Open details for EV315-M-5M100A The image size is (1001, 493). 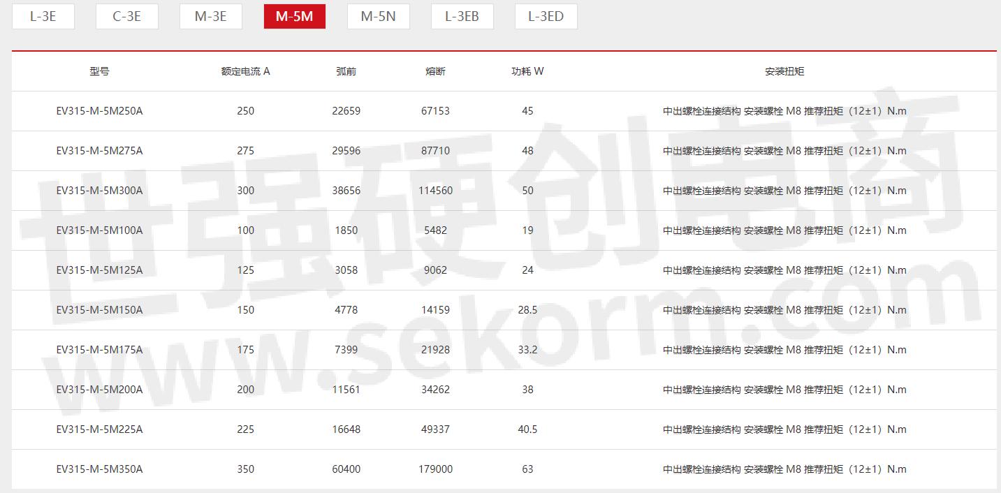99,230
